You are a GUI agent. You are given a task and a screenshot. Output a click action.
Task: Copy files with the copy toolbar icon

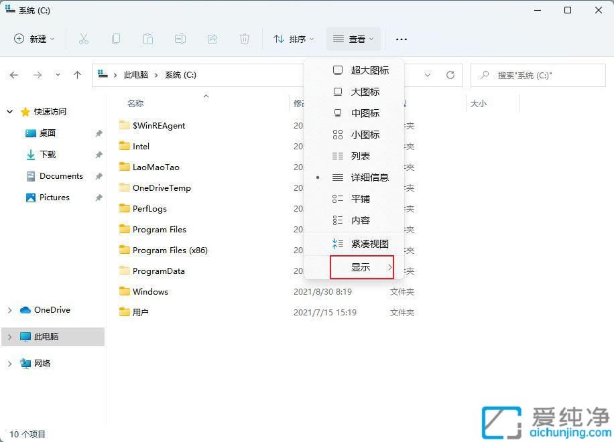point(116,39)
